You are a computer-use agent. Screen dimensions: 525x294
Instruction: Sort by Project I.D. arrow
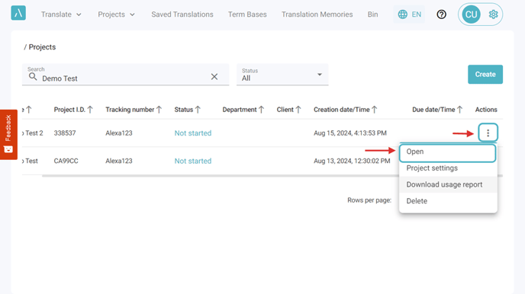90,110
